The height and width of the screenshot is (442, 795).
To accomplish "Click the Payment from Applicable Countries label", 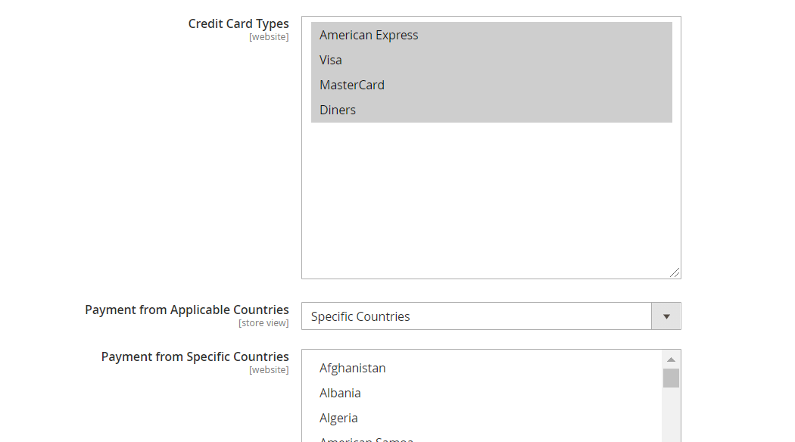I will point(187,310).
